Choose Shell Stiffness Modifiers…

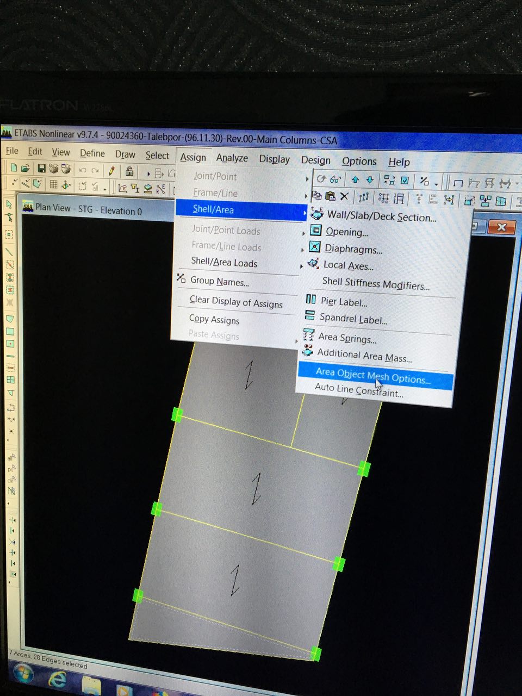tap(376, 283)
